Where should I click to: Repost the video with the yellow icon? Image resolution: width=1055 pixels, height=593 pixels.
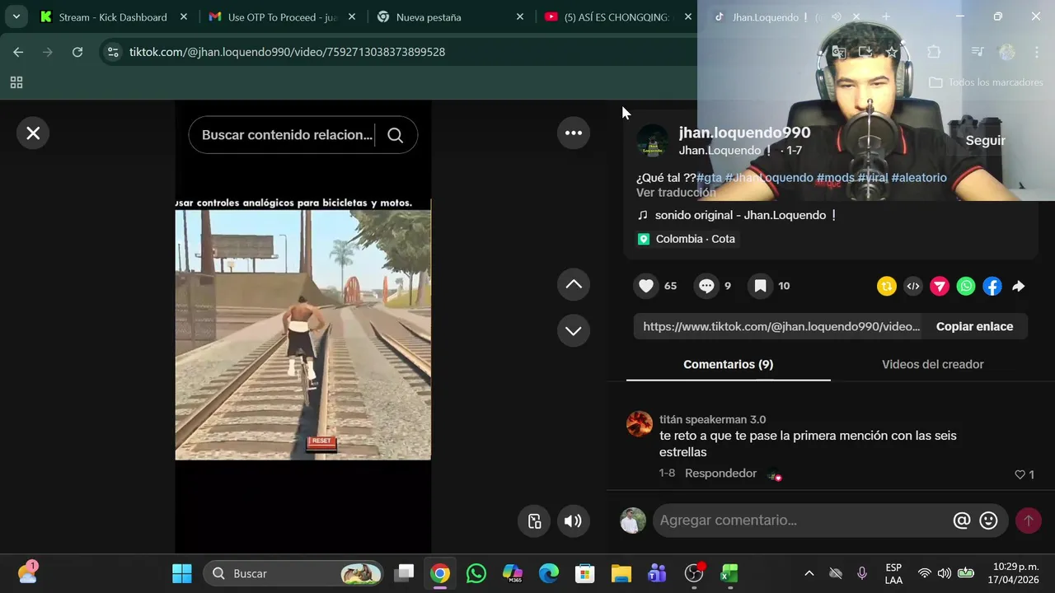coord(887,287)
